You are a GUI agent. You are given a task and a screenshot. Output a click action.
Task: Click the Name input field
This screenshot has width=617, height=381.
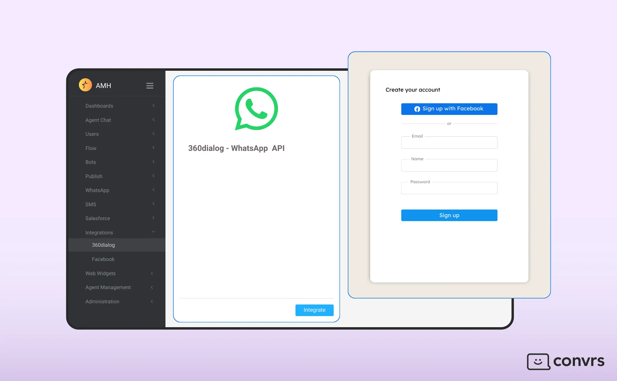click(x=449, y=165)
